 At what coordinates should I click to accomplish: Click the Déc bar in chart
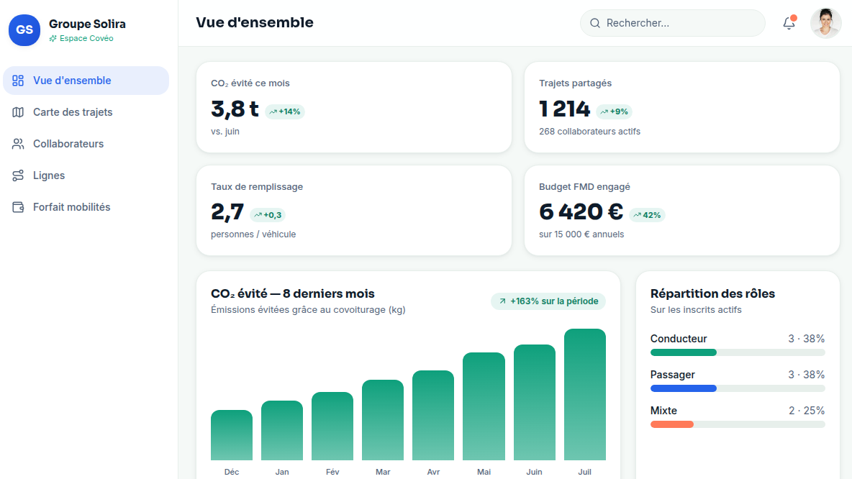tap(232, 435)
